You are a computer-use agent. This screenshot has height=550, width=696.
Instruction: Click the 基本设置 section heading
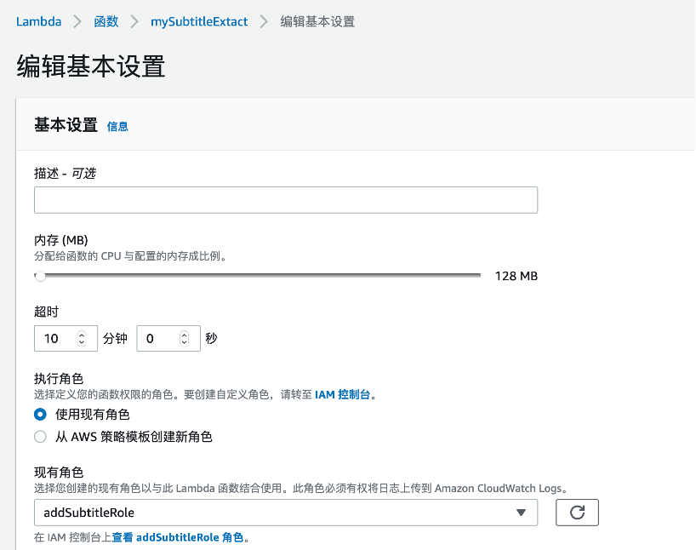66,125
